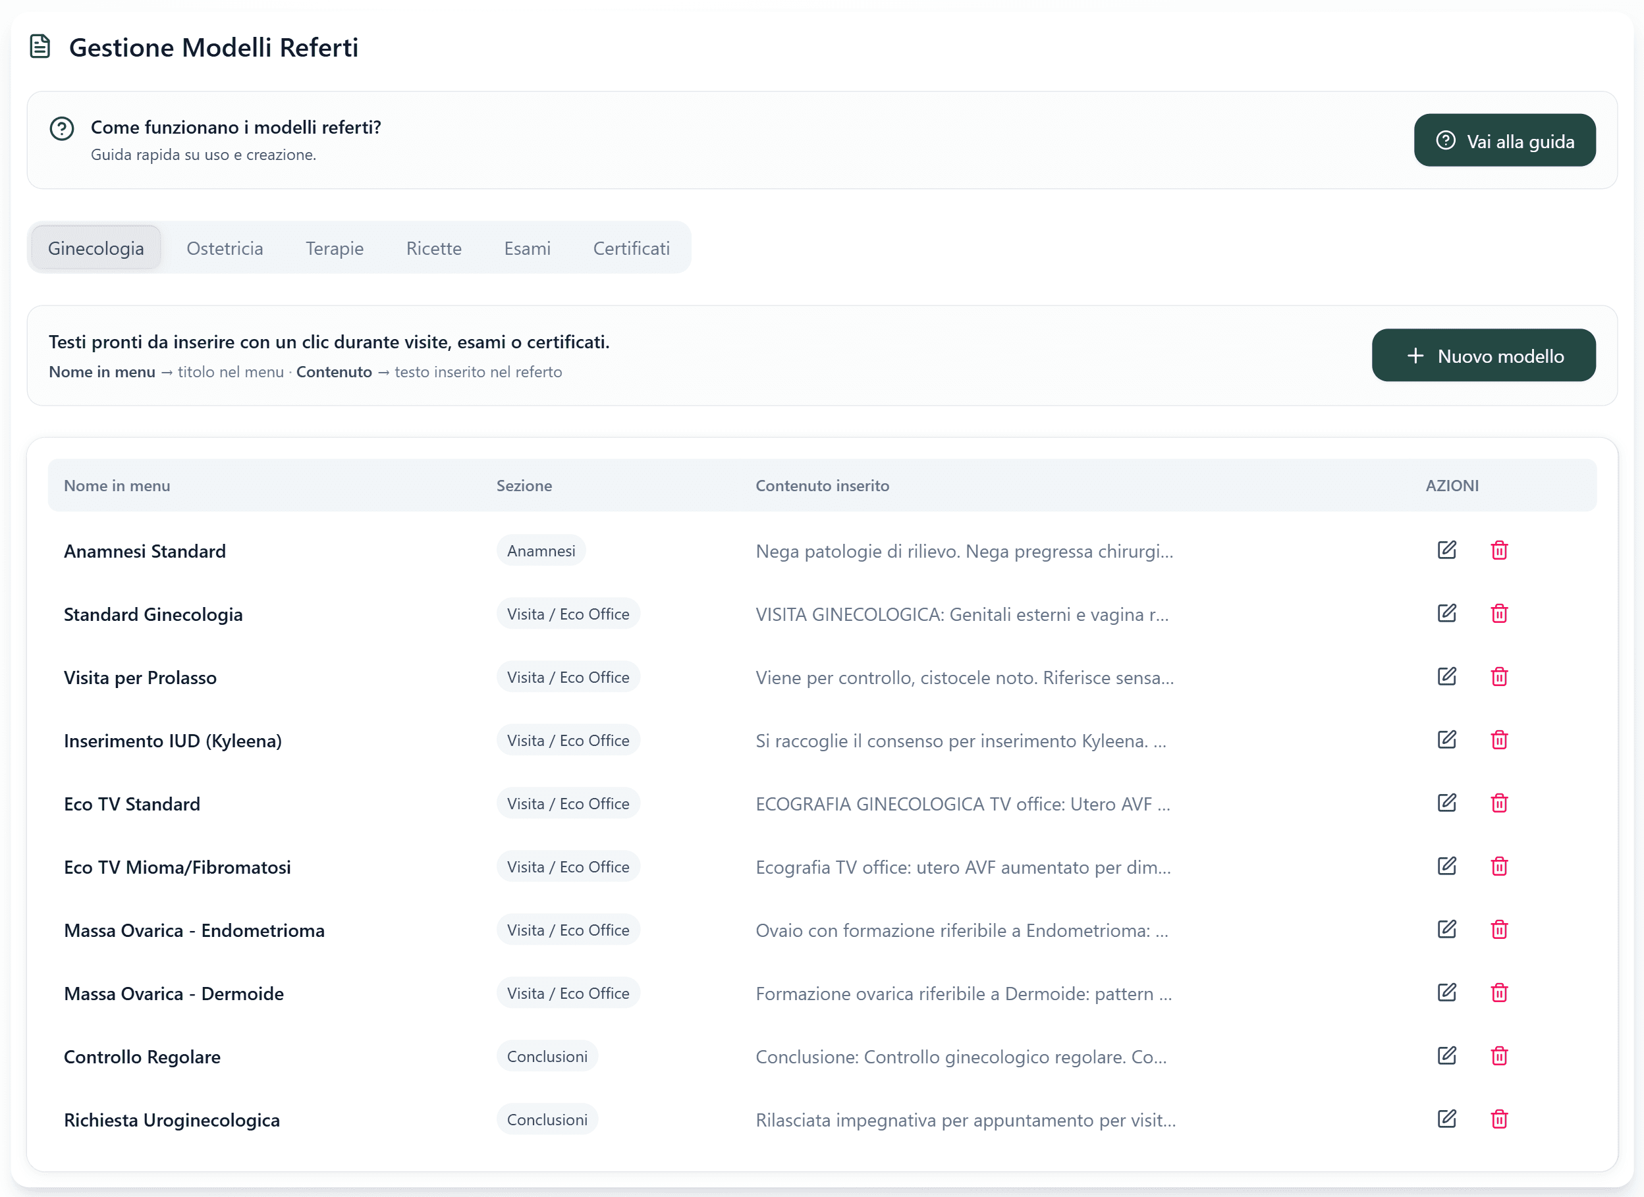The height and width of the screenshot is (1197, 1644).
Task: Go to the Ricette tab
Action: pos(433,248)
